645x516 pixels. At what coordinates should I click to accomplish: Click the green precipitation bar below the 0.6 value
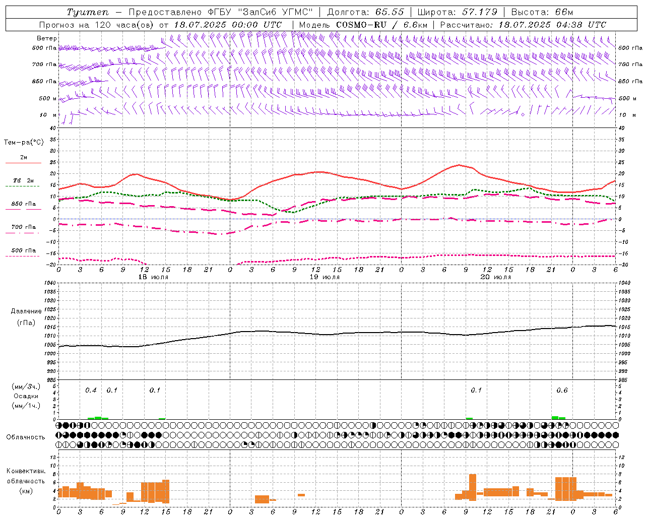tap(558, 418)
